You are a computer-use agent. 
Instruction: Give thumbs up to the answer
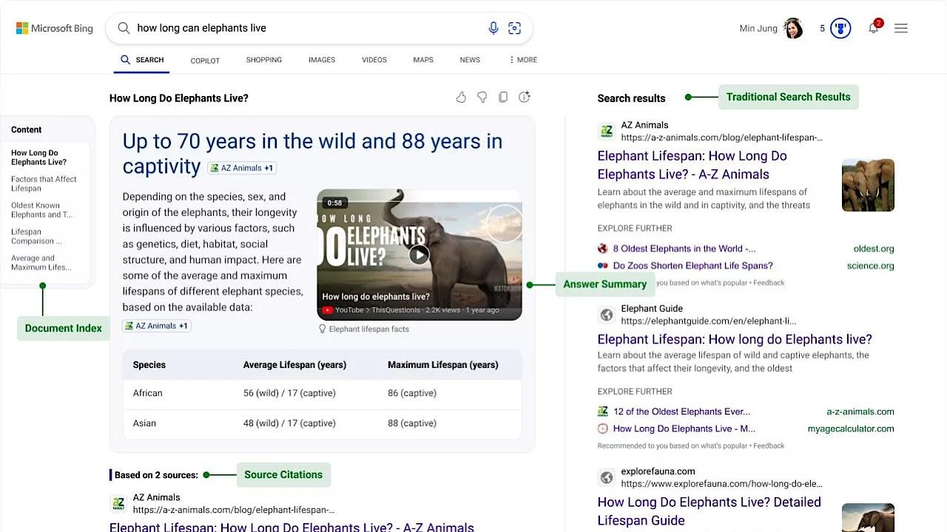(x=461, y=97)
